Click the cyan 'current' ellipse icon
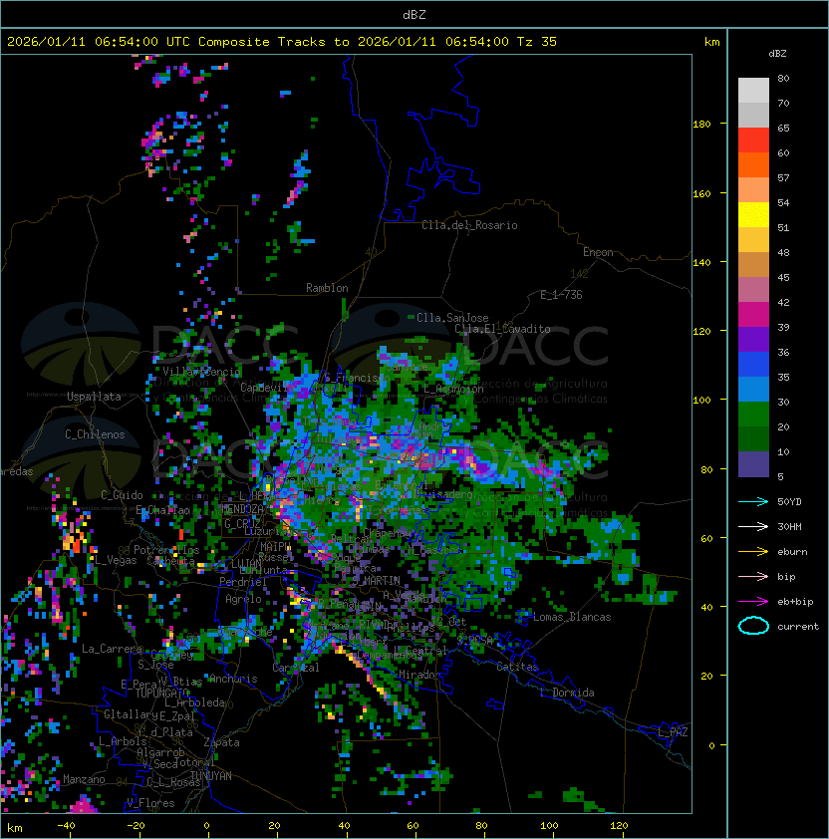Screen dimensions: 829x839 point(753,626)
